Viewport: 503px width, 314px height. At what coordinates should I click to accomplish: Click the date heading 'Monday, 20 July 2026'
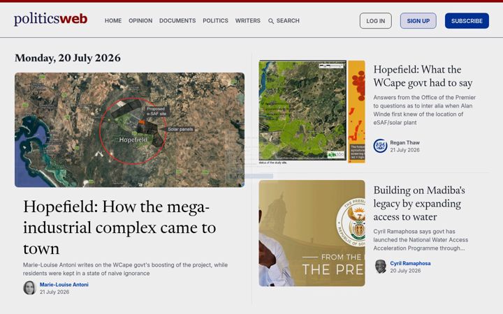click(68, 58)
